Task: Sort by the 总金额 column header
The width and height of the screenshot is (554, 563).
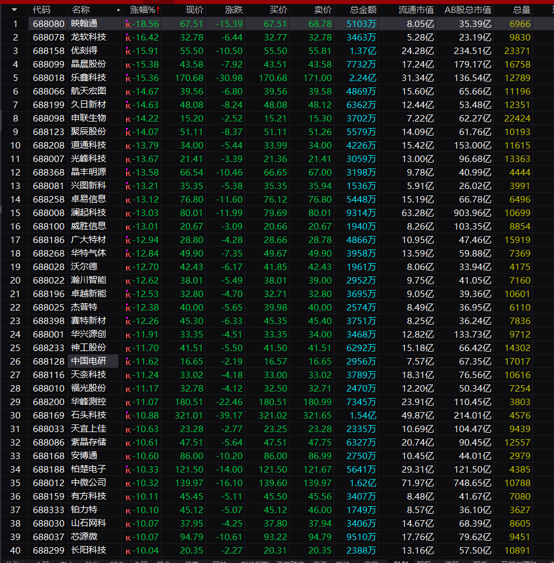Action: click(363, 10)
